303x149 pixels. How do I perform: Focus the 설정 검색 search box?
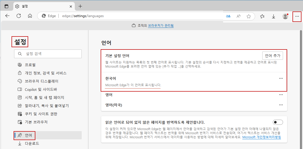click(48, 54)
